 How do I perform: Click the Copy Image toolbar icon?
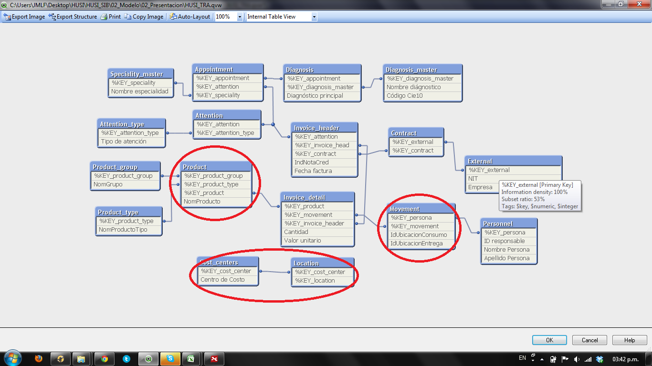(x=128, y=17)
